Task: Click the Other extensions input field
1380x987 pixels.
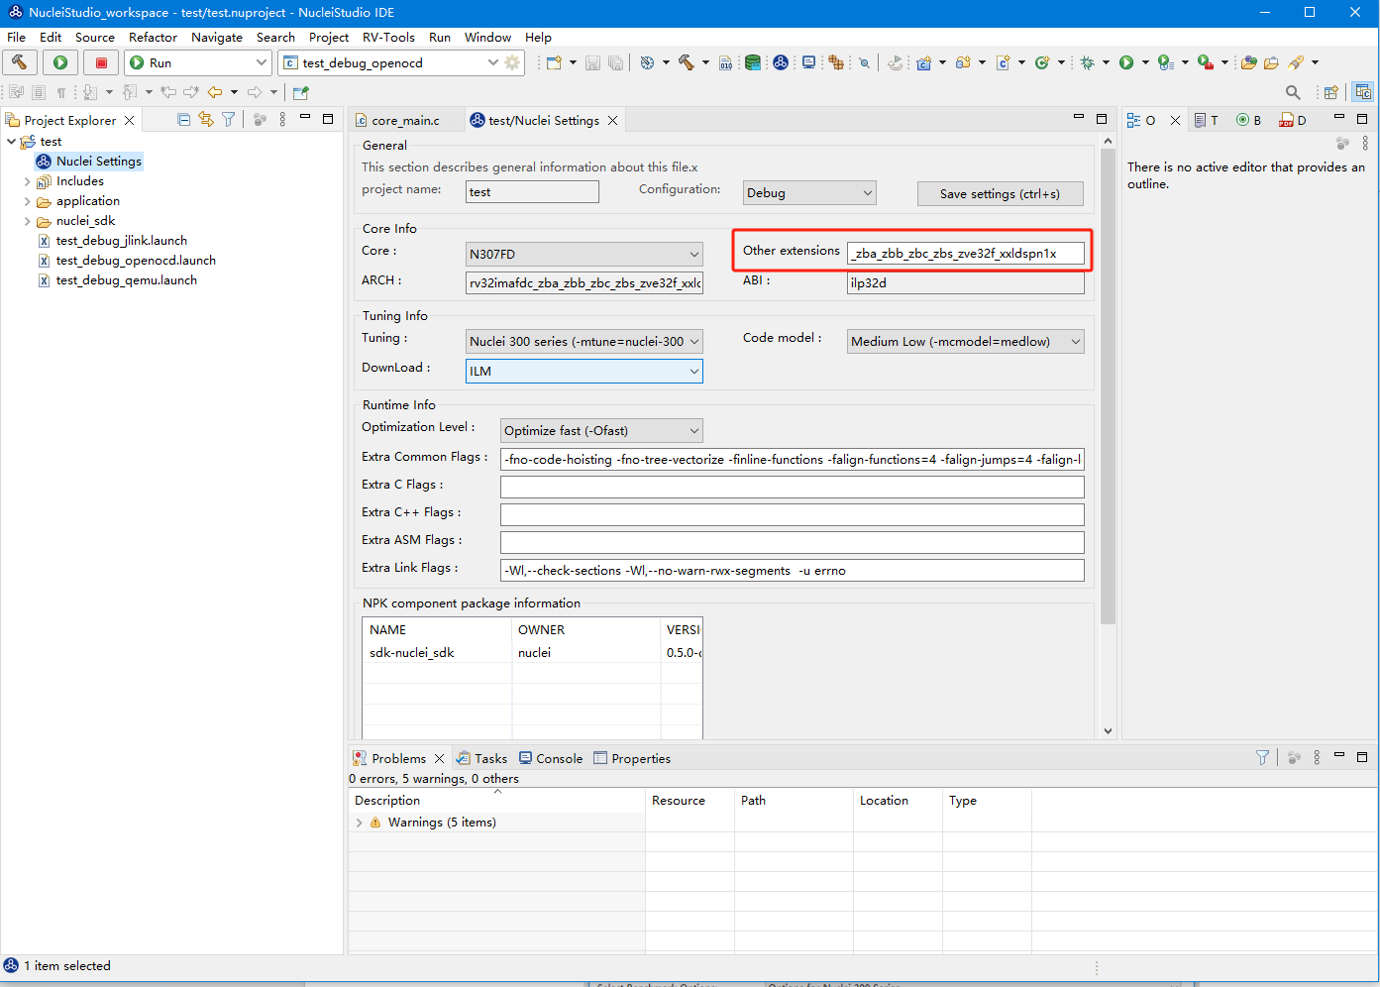Action: (966, 254)
